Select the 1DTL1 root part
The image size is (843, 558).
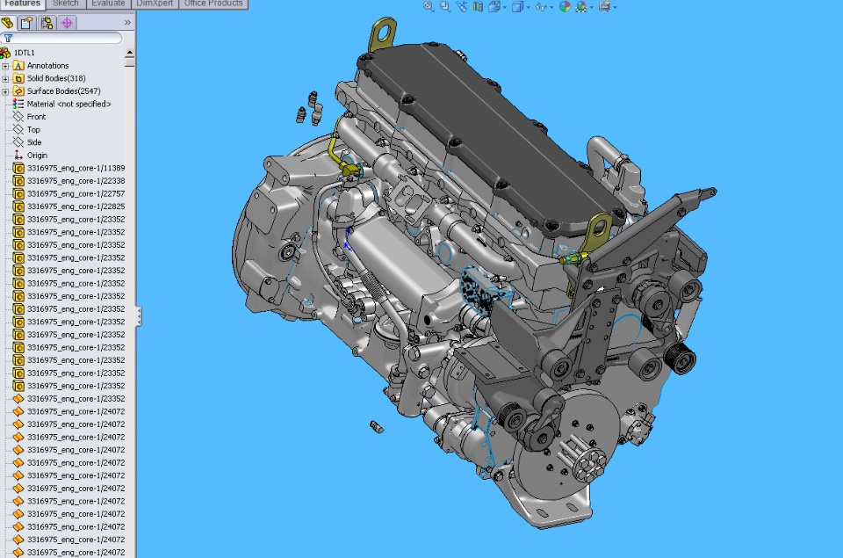[x=25, y=53]
